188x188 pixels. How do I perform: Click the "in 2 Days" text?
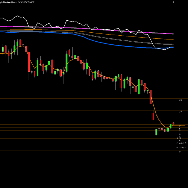coord(181,148)
